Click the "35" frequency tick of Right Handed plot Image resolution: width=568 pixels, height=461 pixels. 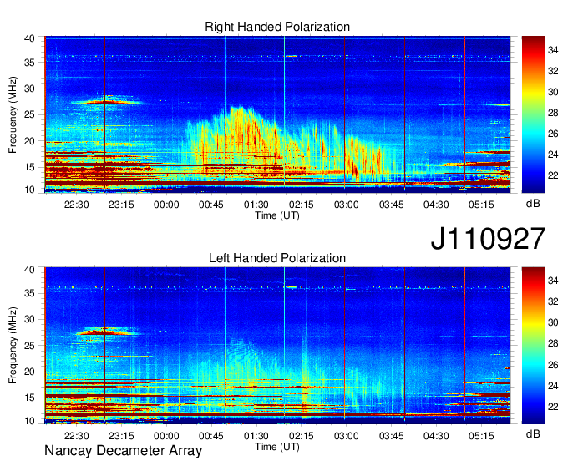[x=29, y=63]
